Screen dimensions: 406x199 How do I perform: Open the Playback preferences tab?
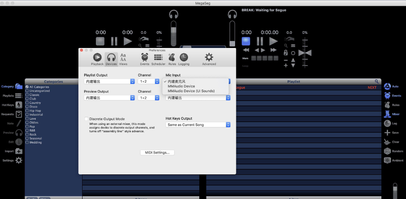97,59
